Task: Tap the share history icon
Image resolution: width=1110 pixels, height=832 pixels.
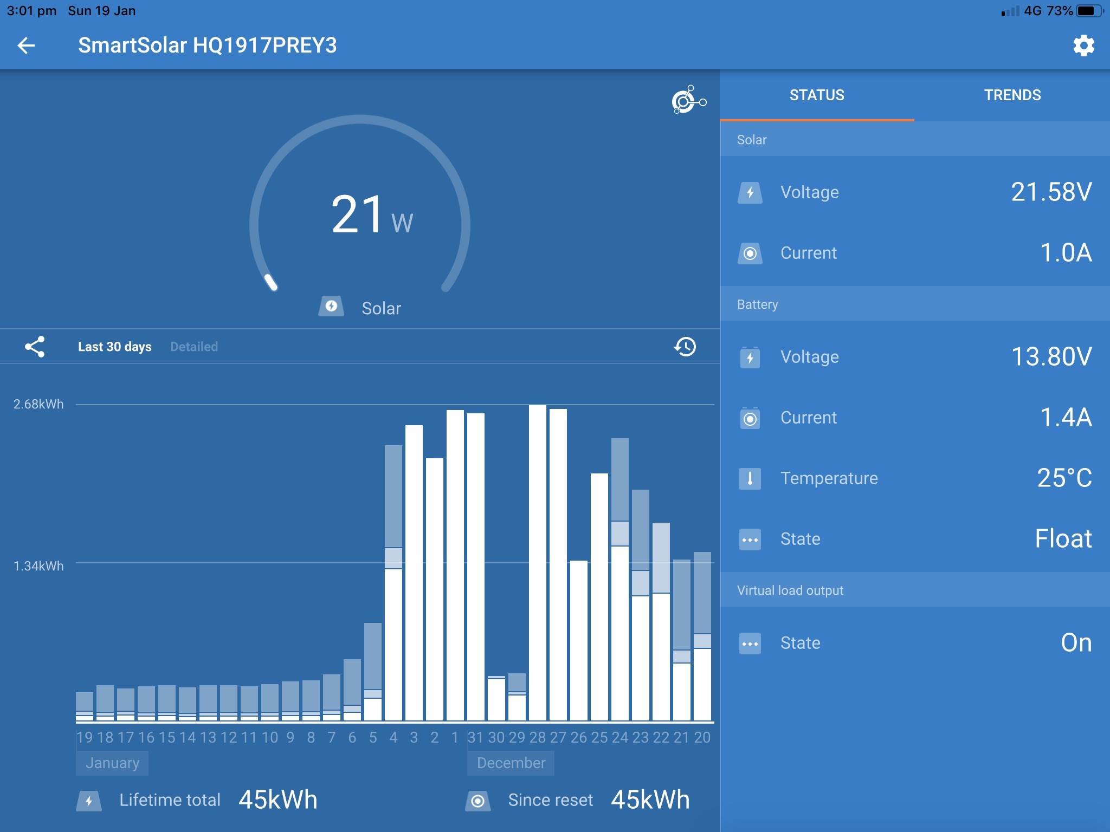Action: pyautogui.click(x=35, y=347)
